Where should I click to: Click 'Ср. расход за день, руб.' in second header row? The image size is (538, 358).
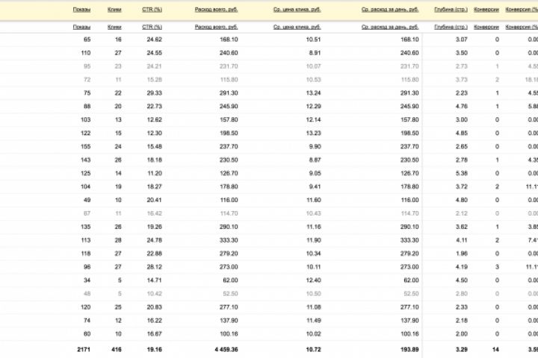pos(389,27)
